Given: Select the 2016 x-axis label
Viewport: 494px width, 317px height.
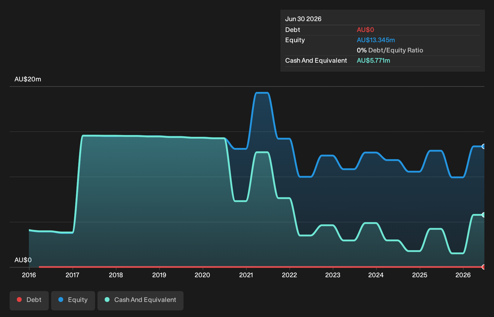Looking at the screenshot, I should pos(29,275).
